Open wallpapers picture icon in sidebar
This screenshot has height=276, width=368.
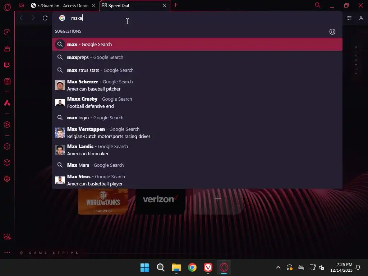click(7, 236)
